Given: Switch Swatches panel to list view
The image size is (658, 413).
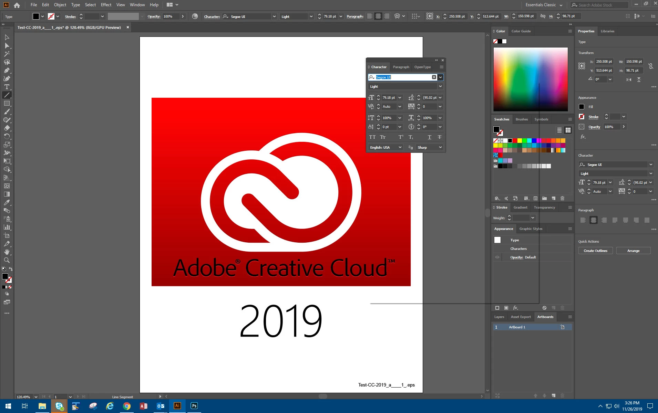Looking at the screenshot, I should pyautogui.click(x=559, y=130).
